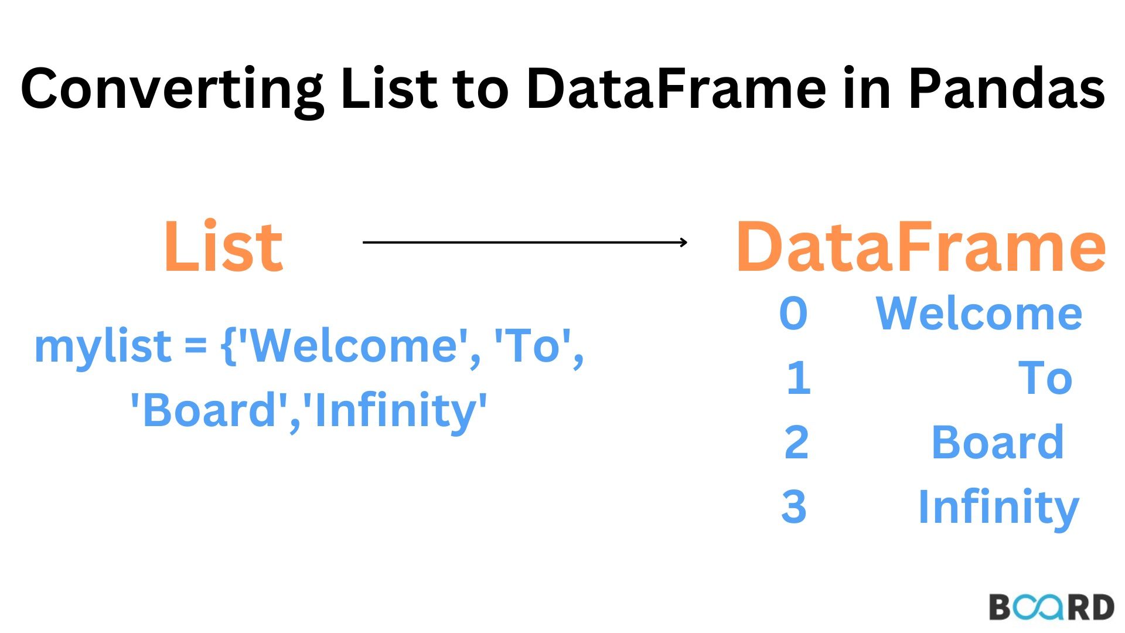This screenshot has height=633, width=1125.
Task: Click the Infinity value in the DataFrame output
Action: coord(998,507)
